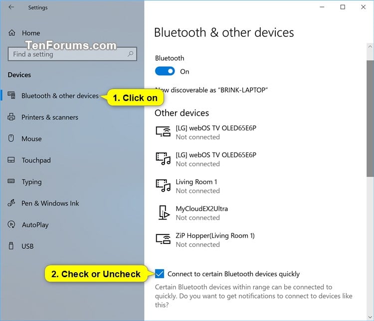Click the scroll down arrow
The height and width of the screenshot is (321, 374).
(x=370, y=317)
